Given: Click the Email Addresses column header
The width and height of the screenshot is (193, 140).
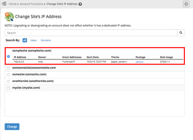Looking at the screenshot, I should point(72,57).
